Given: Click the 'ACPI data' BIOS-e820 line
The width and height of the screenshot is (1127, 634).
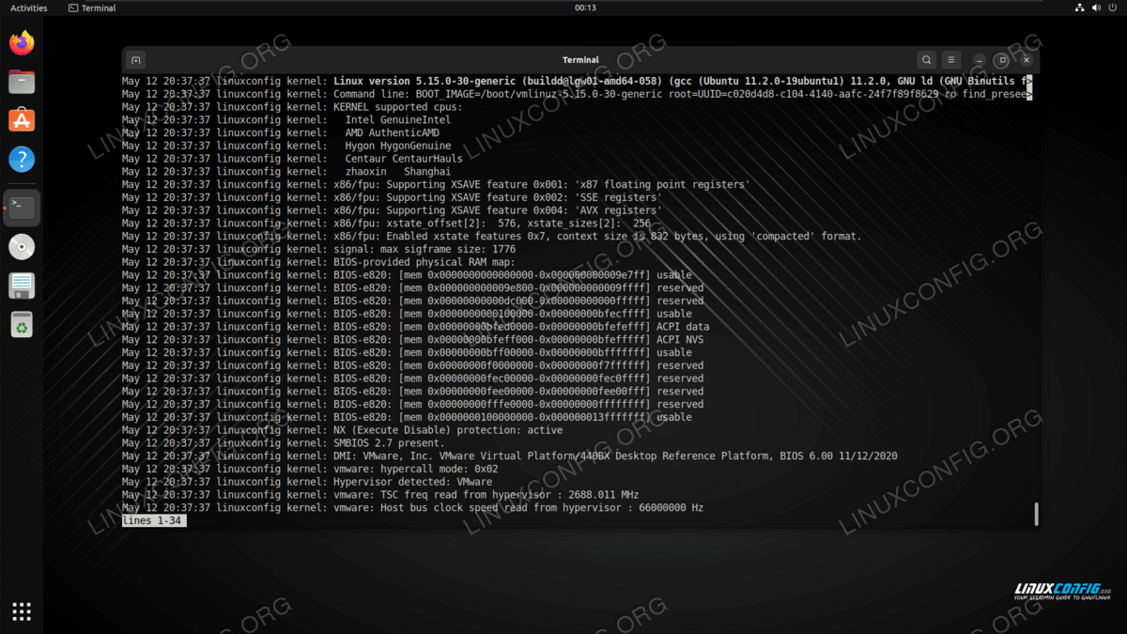Looking at the screenshot, I should point(415,327).
